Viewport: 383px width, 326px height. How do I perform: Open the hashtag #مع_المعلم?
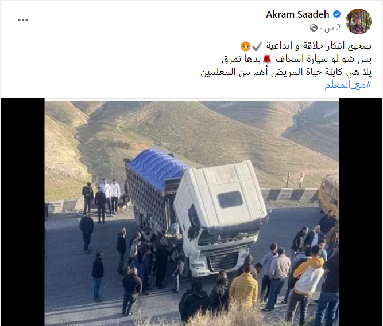348,85
